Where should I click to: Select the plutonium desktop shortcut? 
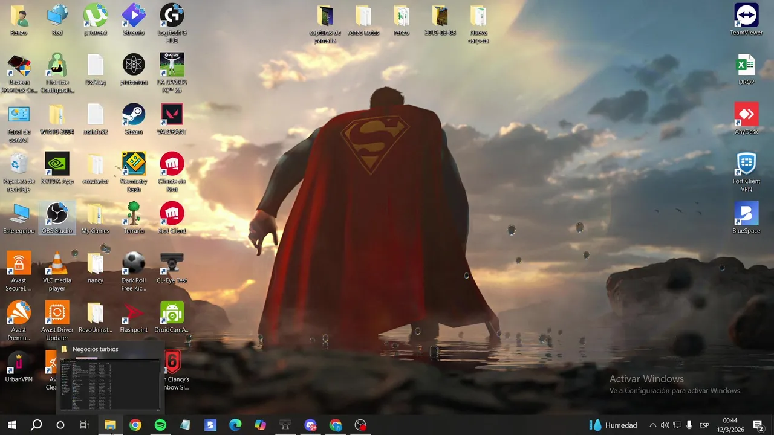click(x=134, y=69)
